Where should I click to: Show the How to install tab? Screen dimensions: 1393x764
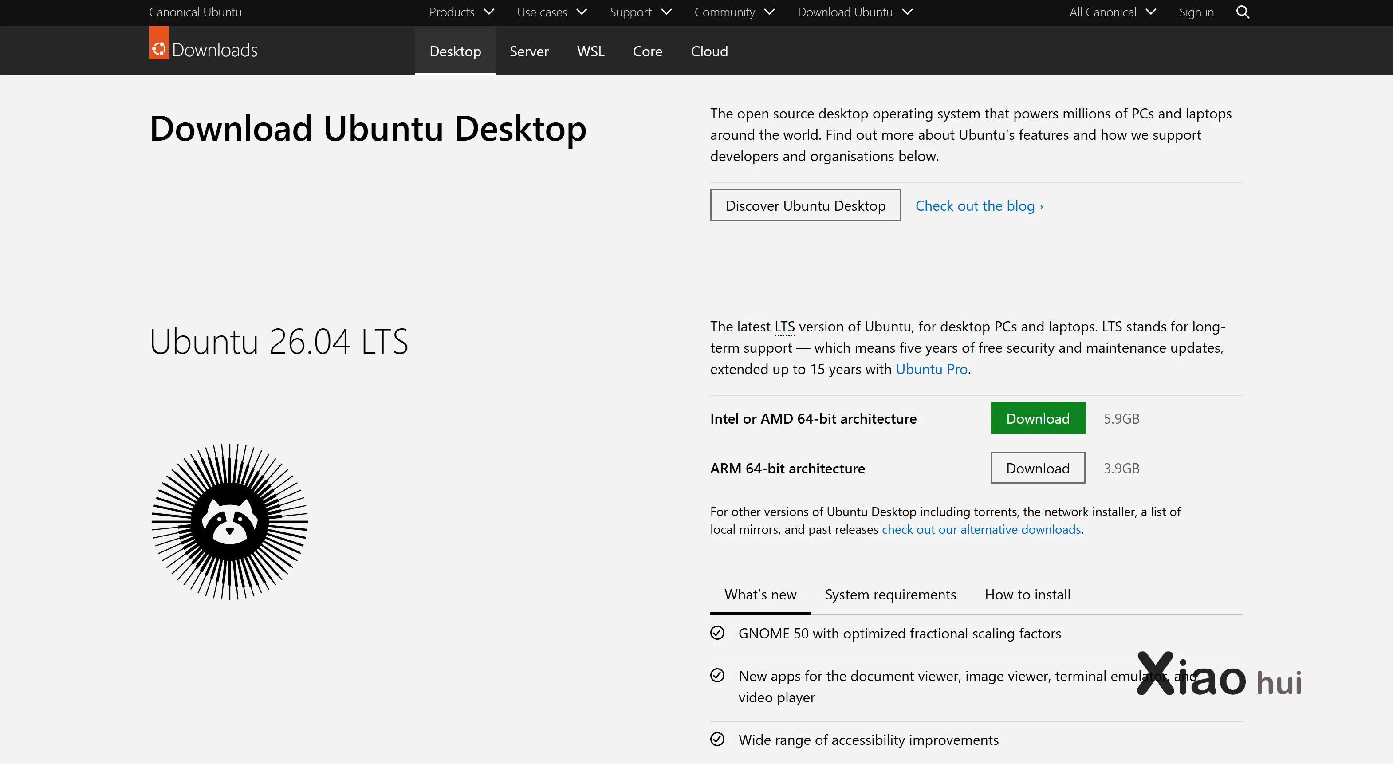coord(1027,594)
